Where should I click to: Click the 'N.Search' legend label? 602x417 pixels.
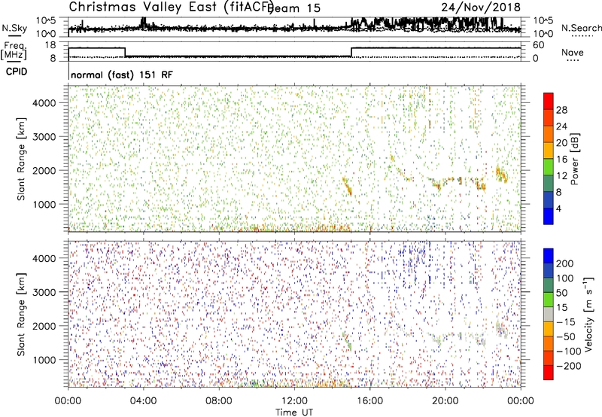pyautogui.click(x=581, y=28)
